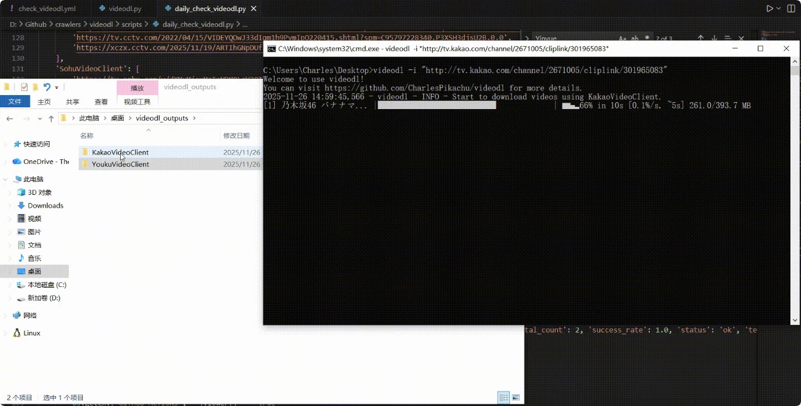
Task: Sort files by 修改日期 column
Action: click(x=236, y=135)
